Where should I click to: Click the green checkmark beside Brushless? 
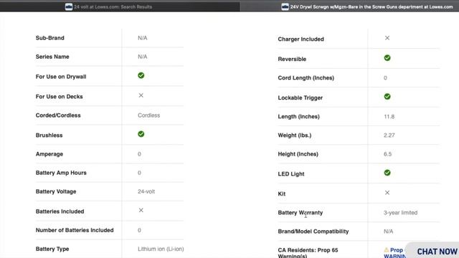[x=141, y=134]
